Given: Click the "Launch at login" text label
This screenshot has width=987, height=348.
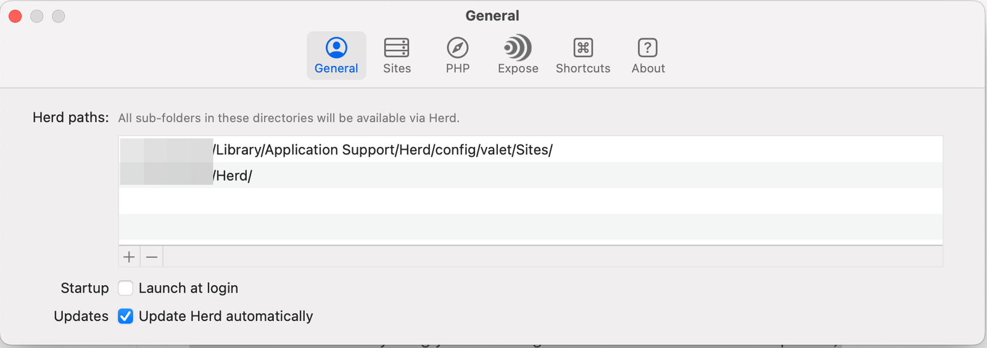Looking at the screenshot, I should click(188, 288).
